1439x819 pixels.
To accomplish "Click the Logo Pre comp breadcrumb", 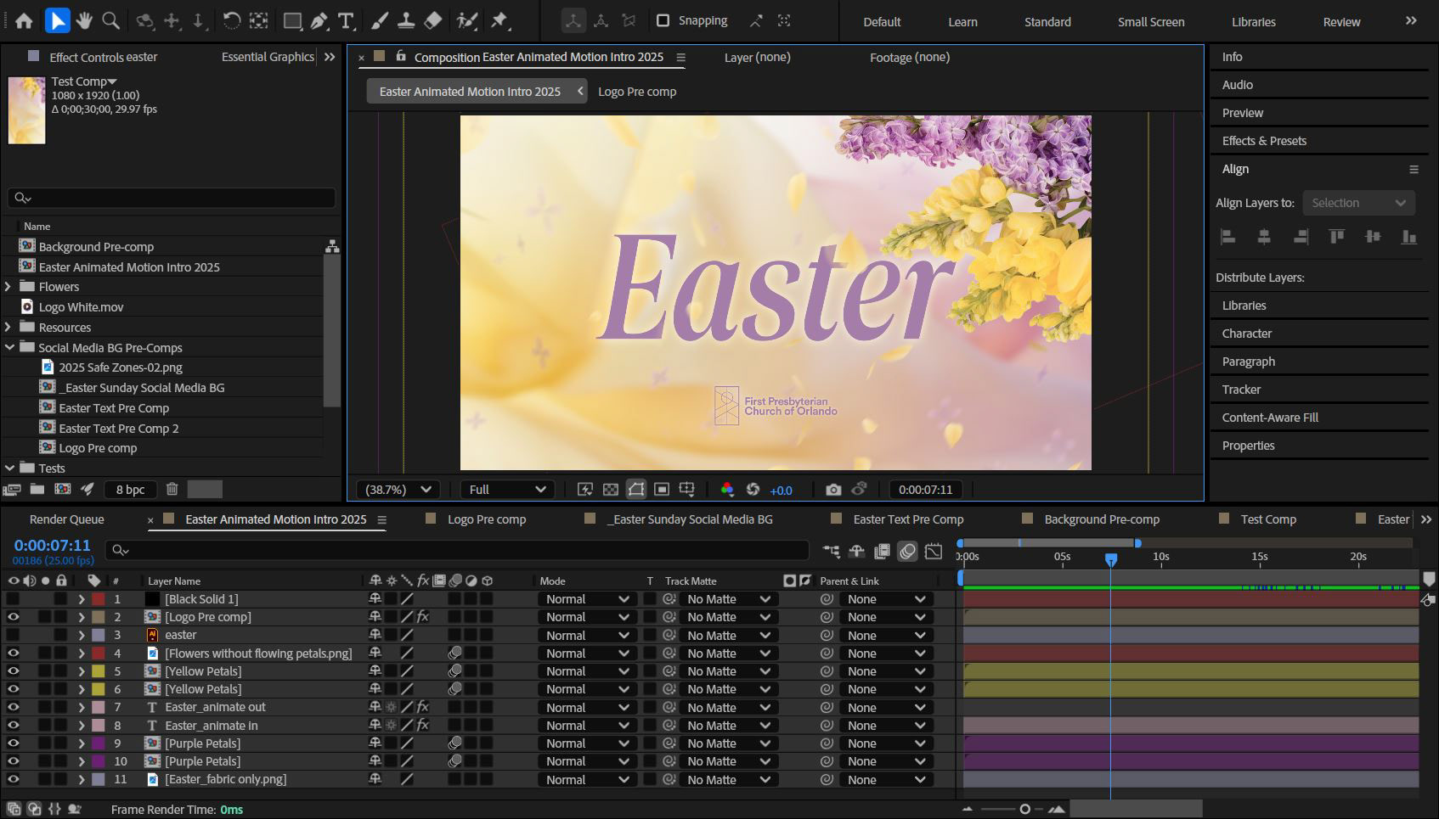I will [x=637, y=92].
